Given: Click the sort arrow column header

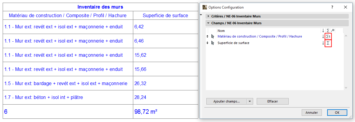Looking at the screenshot, I should click(323, 30).
